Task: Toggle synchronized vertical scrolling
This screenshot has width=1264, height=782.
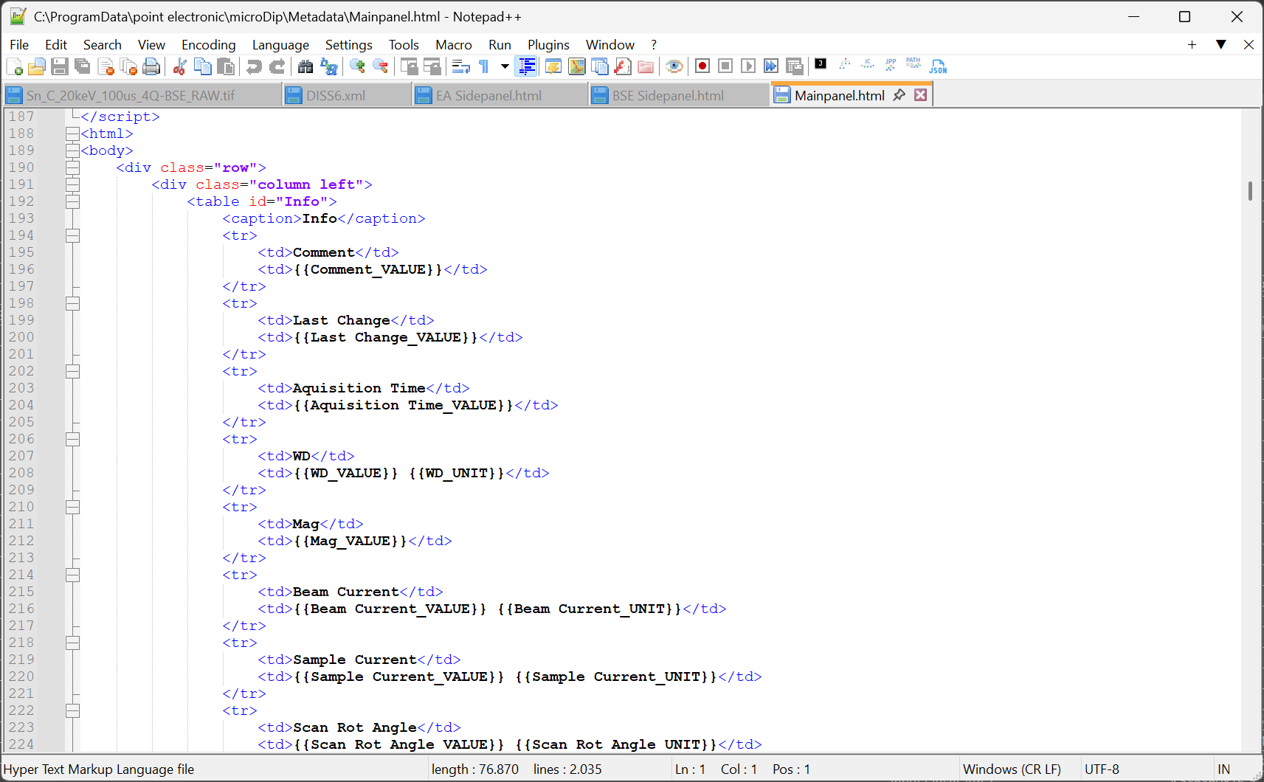Action: (x=409, y=66)
